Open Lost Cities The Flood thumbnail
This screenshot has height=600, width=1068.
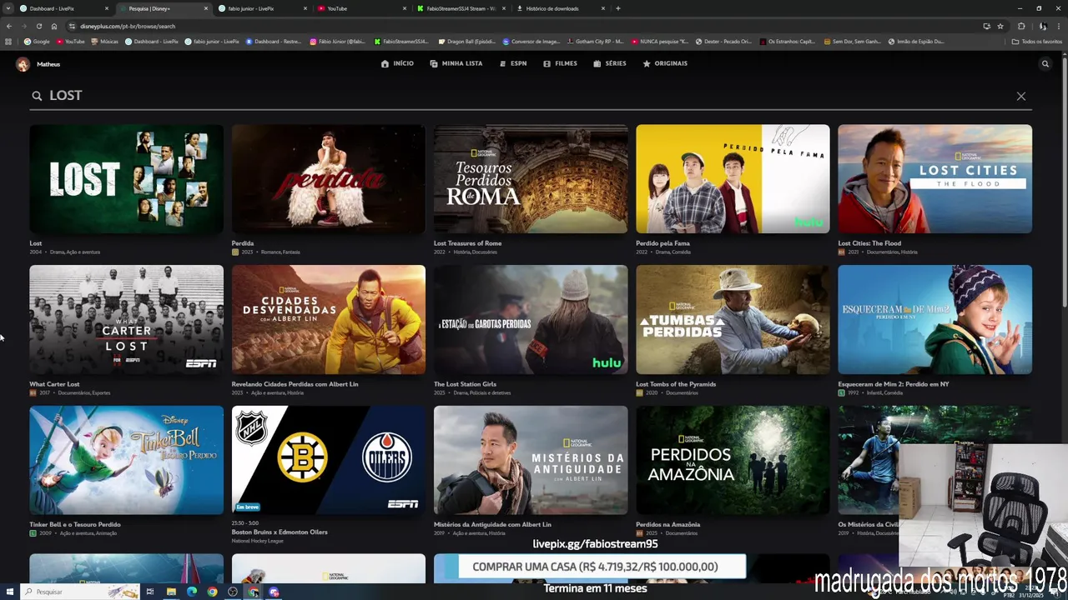point(934,179)
